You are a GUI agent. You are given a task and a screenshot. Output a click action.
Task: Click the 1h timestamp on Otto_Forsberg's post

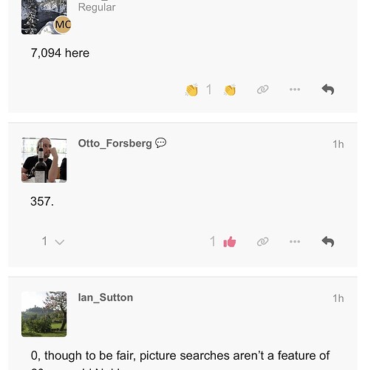[338, 144]
